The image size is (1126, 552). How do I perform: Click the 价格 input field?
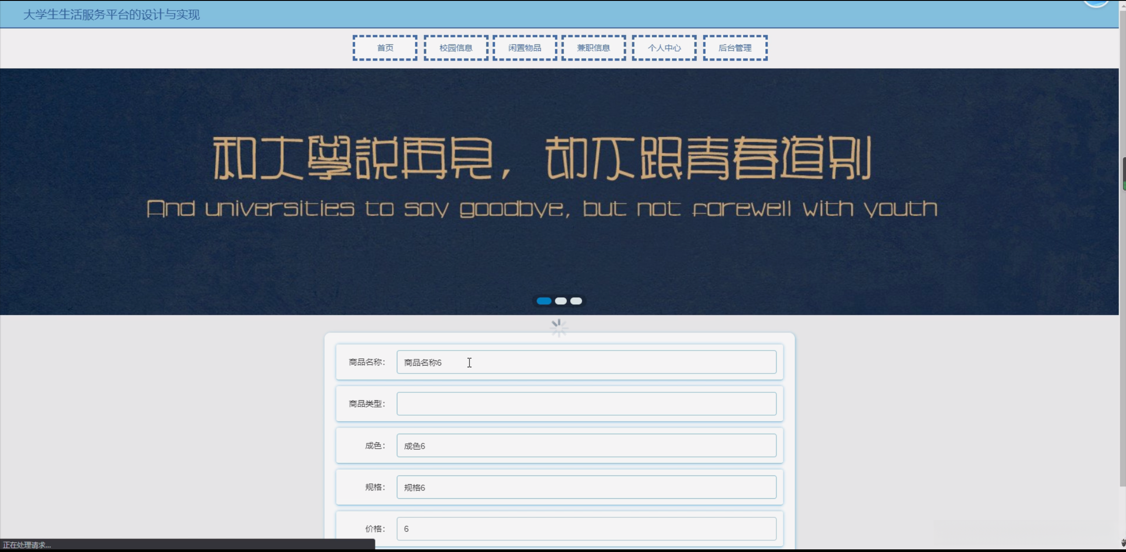click(586, 528)
